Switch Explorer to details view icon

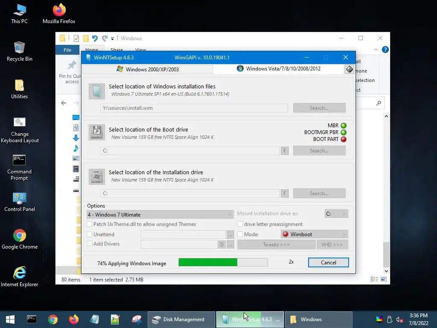pos(374,279)
